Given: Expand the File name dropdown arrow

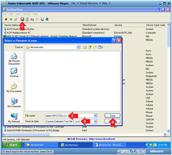Looking at the screenshot, I should pos(95,116).
